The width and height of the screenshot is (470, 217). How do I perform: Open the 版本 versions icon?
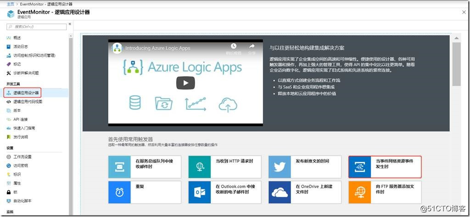click(9, 111)
